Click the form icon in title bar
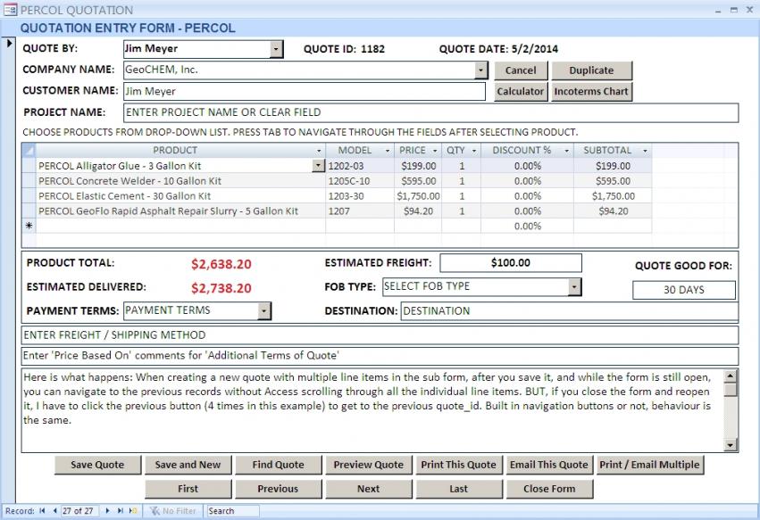This screenshot has width=760, height=520. [10, 9]
